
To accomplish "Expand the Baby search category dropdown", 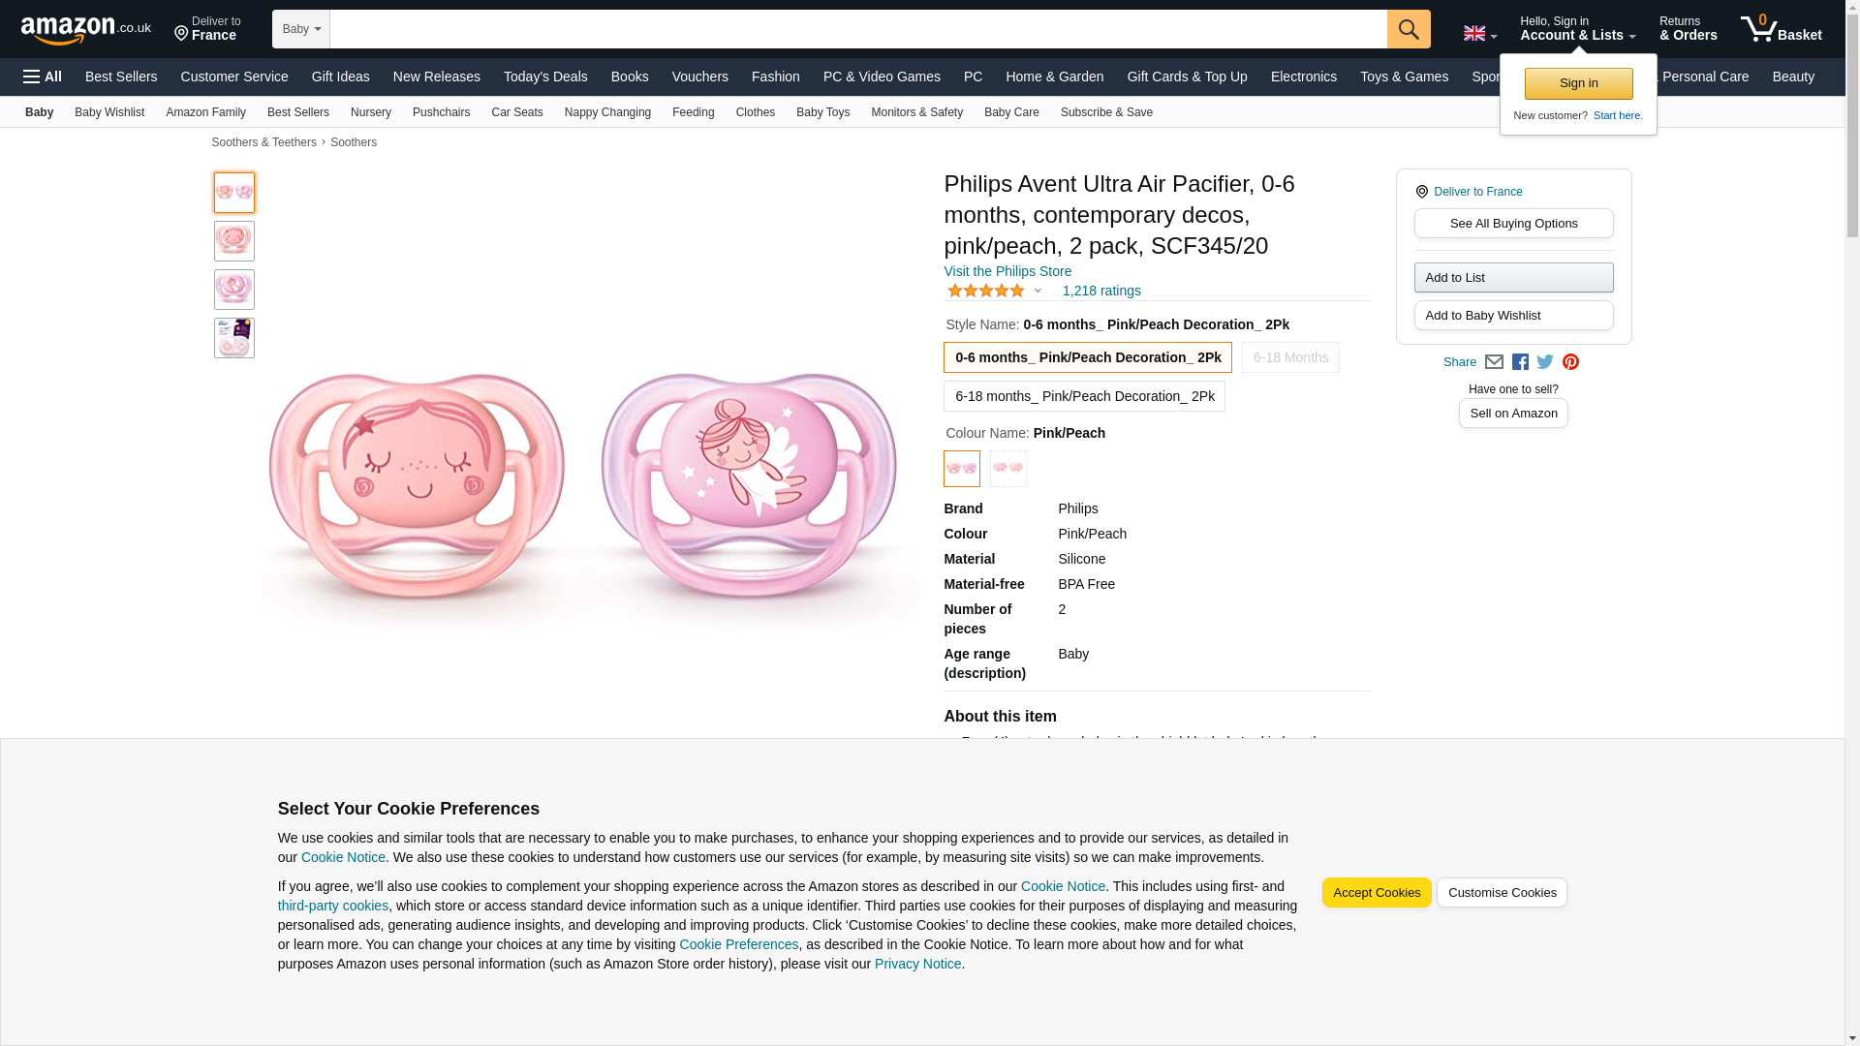I will pos(301,29).
